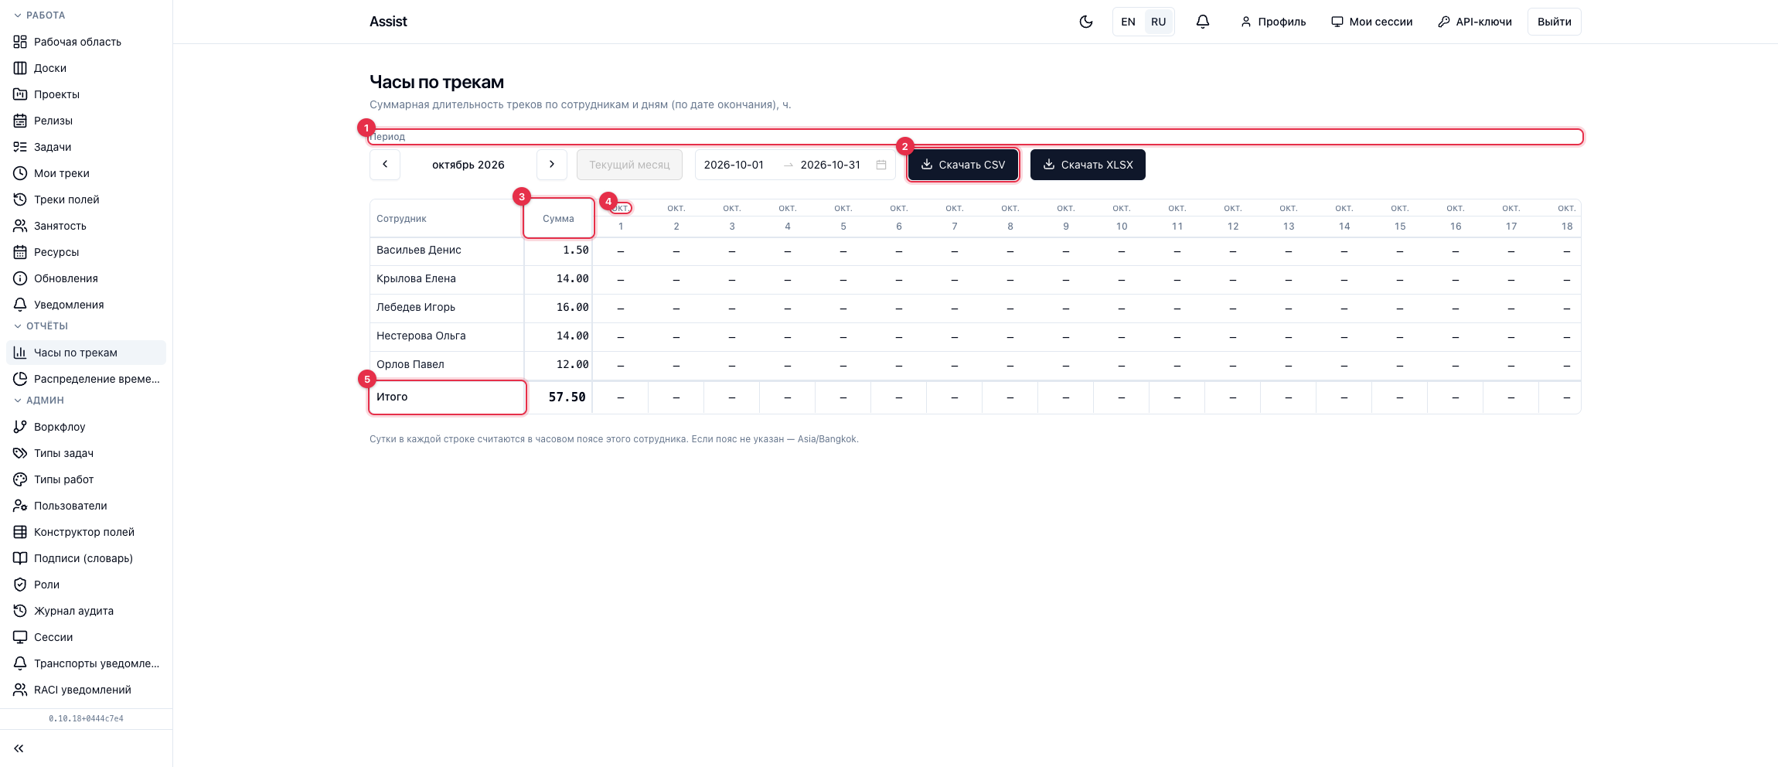Click the Доски boards icon

20,68
